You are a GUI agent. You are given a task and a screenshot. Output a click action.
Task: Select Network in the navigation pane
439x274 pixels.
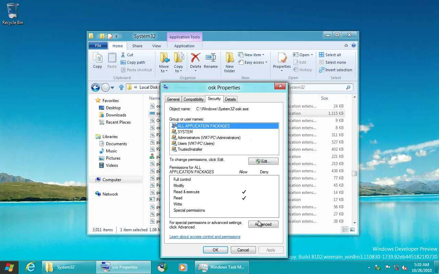[110, 194]
